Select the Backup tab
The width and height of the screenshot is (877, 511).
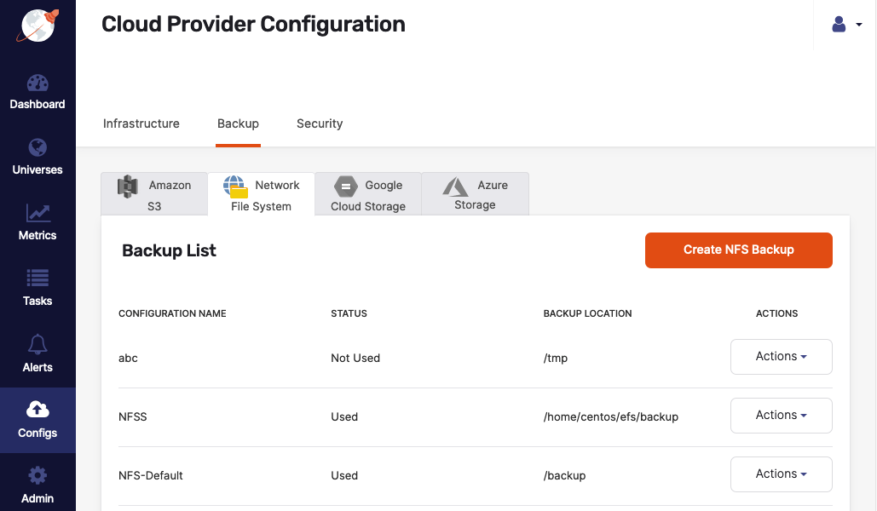(238, 123)
